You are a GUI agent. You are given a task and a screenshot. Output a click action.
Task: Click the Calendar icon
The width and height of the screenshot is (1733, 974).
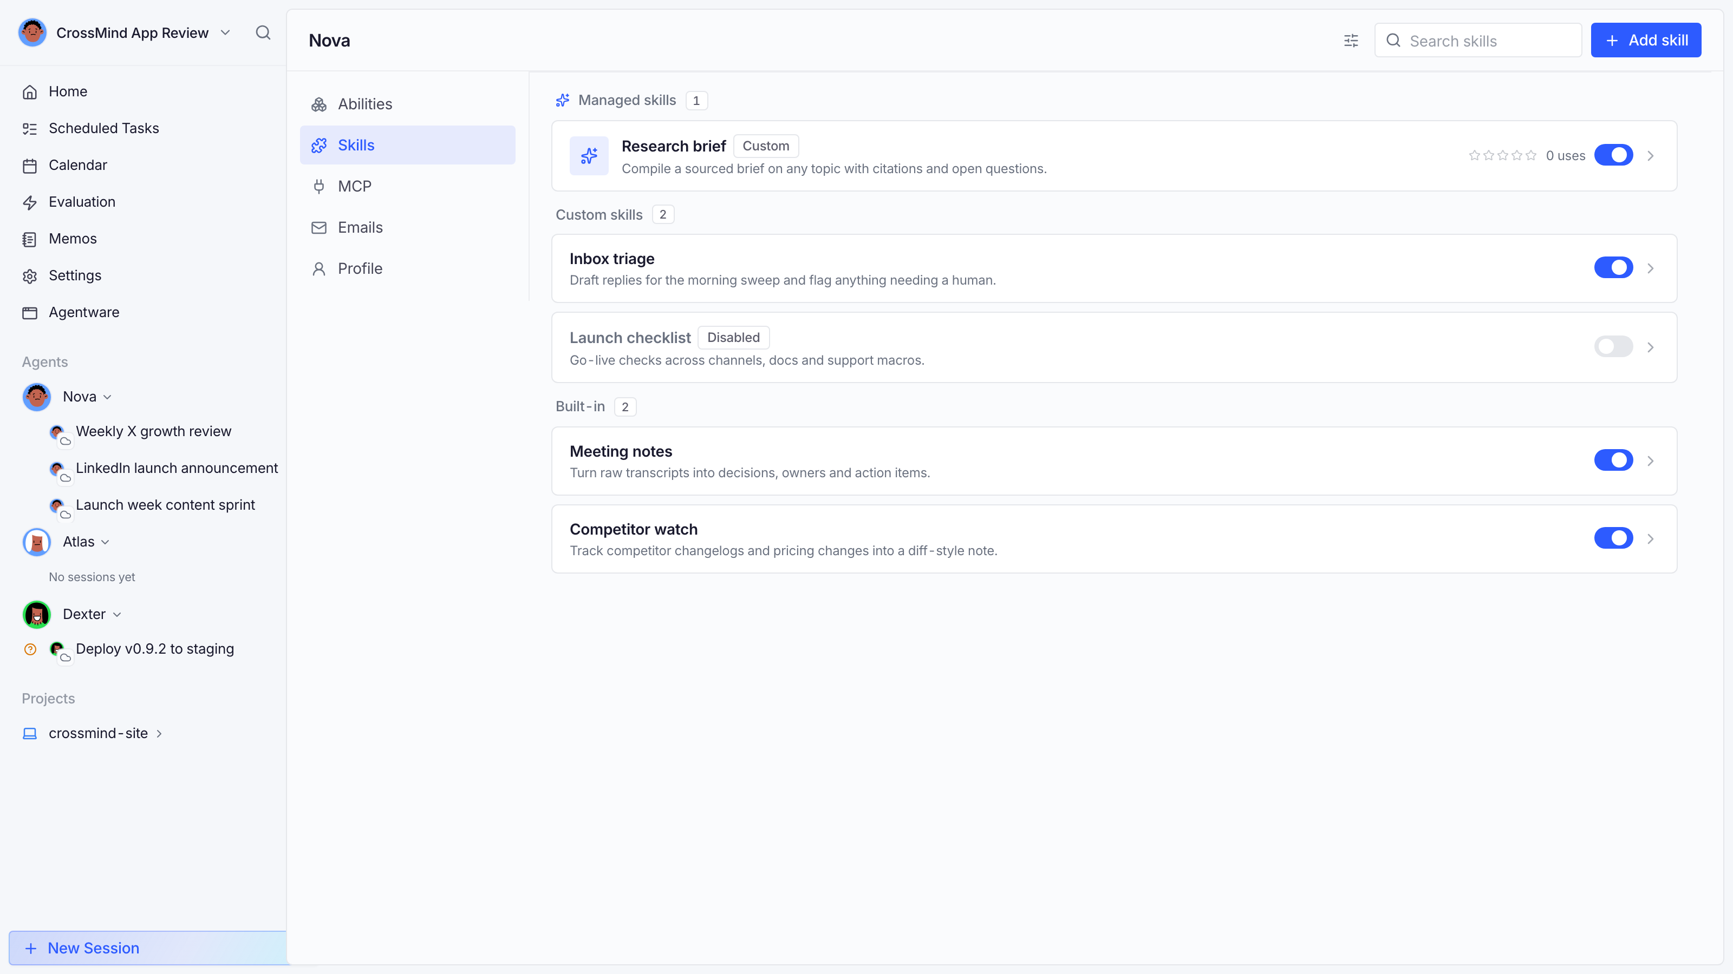(x=30, y=166)
